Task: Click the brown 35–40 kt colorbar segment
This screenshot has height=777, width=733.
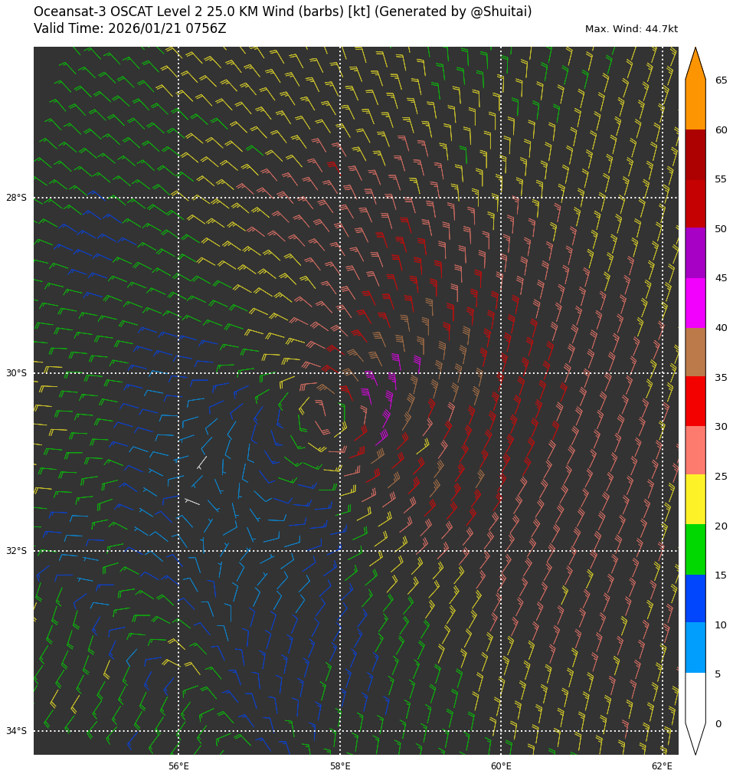Action: (695, 352)
